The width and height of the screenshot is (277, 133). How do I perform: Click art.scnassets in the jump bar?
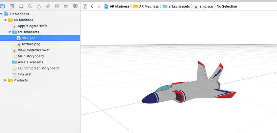(x=176, y=7)
